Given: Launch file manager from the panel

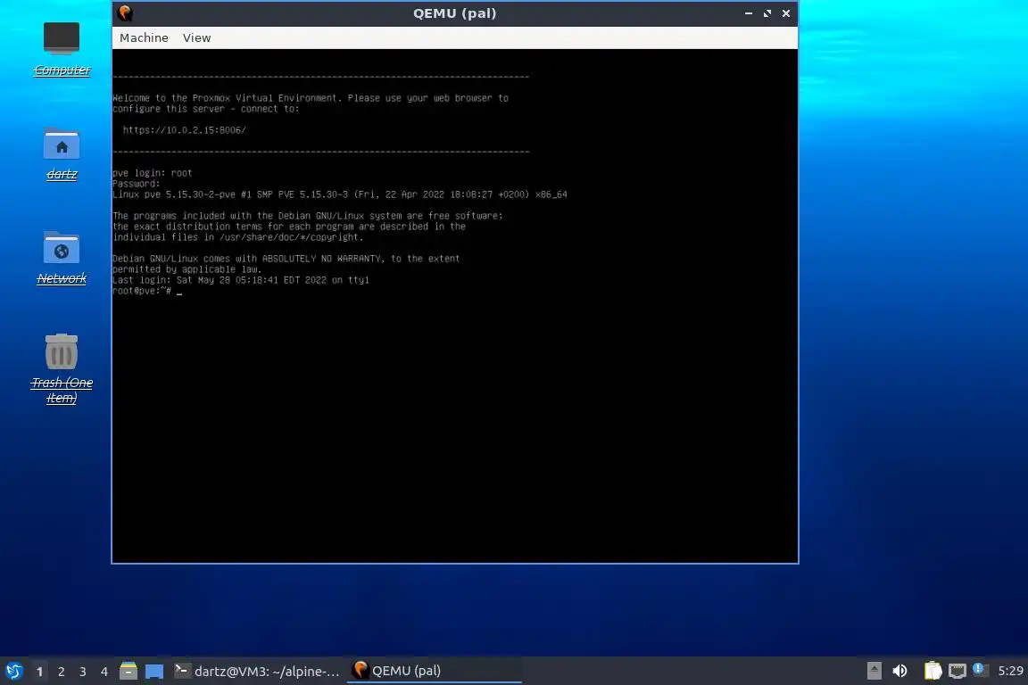Looking at the screenshot, I should click(128, 671).
